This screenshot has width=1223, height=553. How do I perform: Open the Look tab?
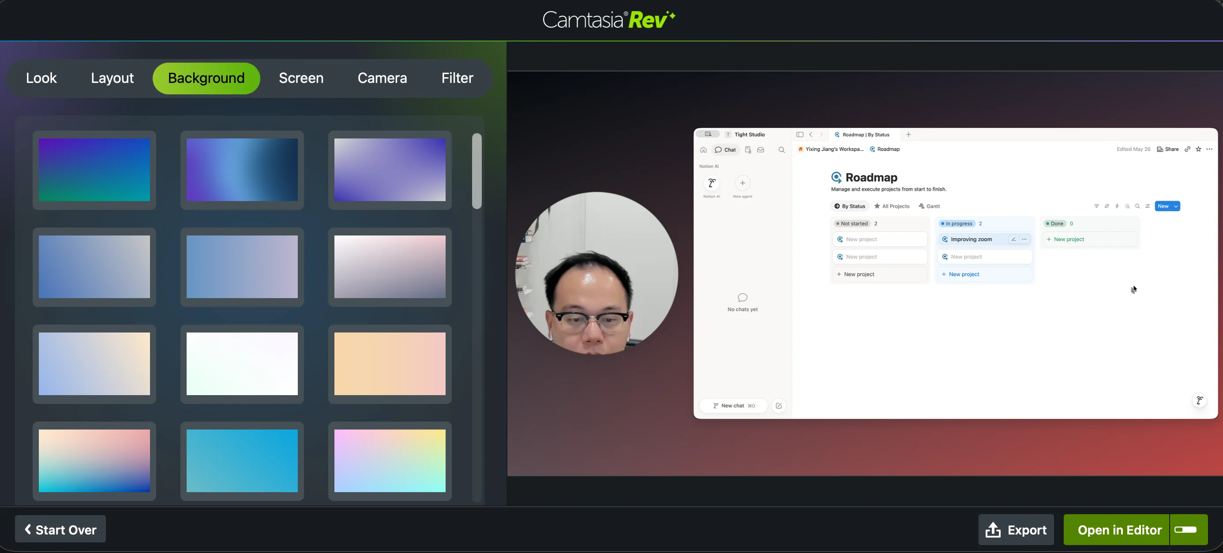(x=41, y=78)
